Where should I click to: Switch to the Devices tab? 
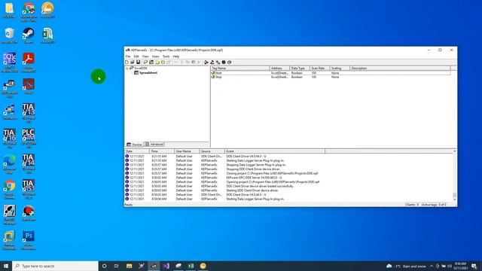point(135,145)
